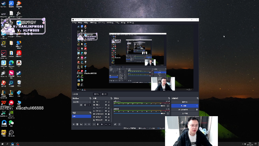Open the Tools (T) menu in OBS

(x=117, y=22)
